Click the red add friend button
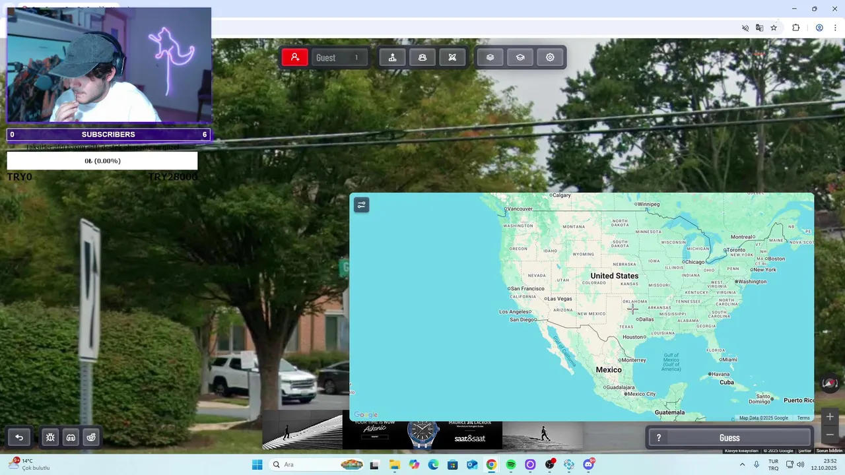845x475 pixels. (295, 57)
